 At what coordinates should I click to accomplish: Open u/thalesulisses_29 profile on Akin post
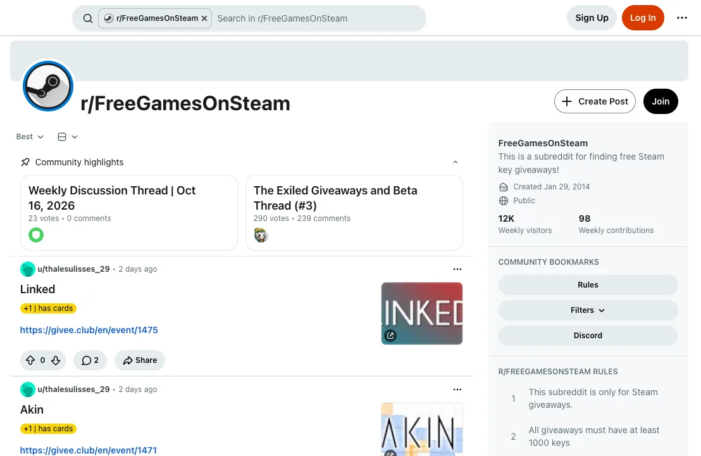[x=74, y=389]
